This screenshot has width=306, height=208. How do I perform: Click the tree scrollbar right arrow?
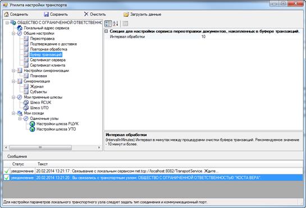(x=99, y=147)
